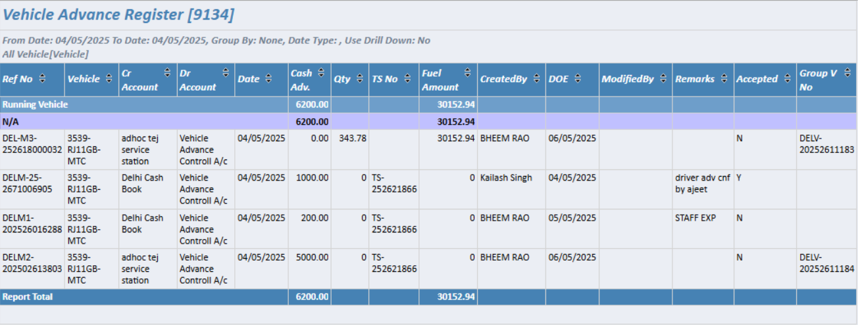Viewport: 858px width, 325px height.
Task: Sort the Fuel Amount column
Action: click(467, 73)
